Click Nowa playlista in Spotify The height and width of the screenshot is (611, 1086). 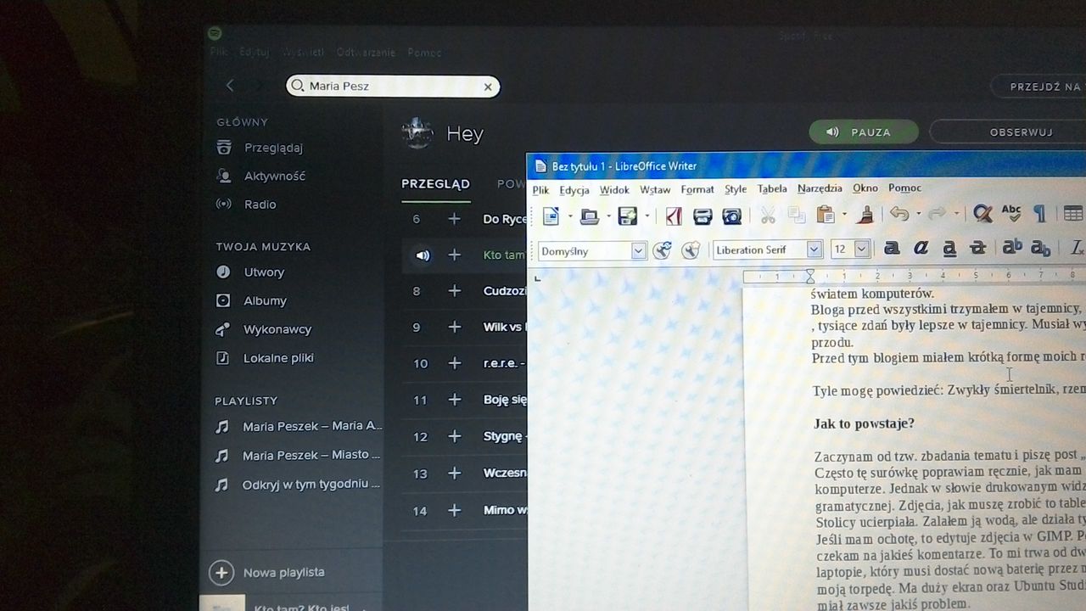[267, 572]
